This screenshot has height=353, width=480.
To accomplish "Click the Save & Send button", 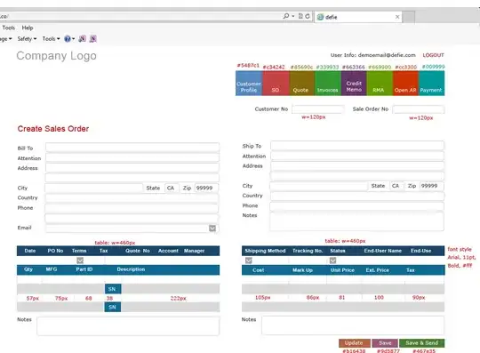I will coord(422,343).
